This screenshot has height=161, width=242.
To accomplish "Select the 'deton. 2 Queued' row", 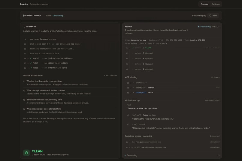I will click(172, 53).
